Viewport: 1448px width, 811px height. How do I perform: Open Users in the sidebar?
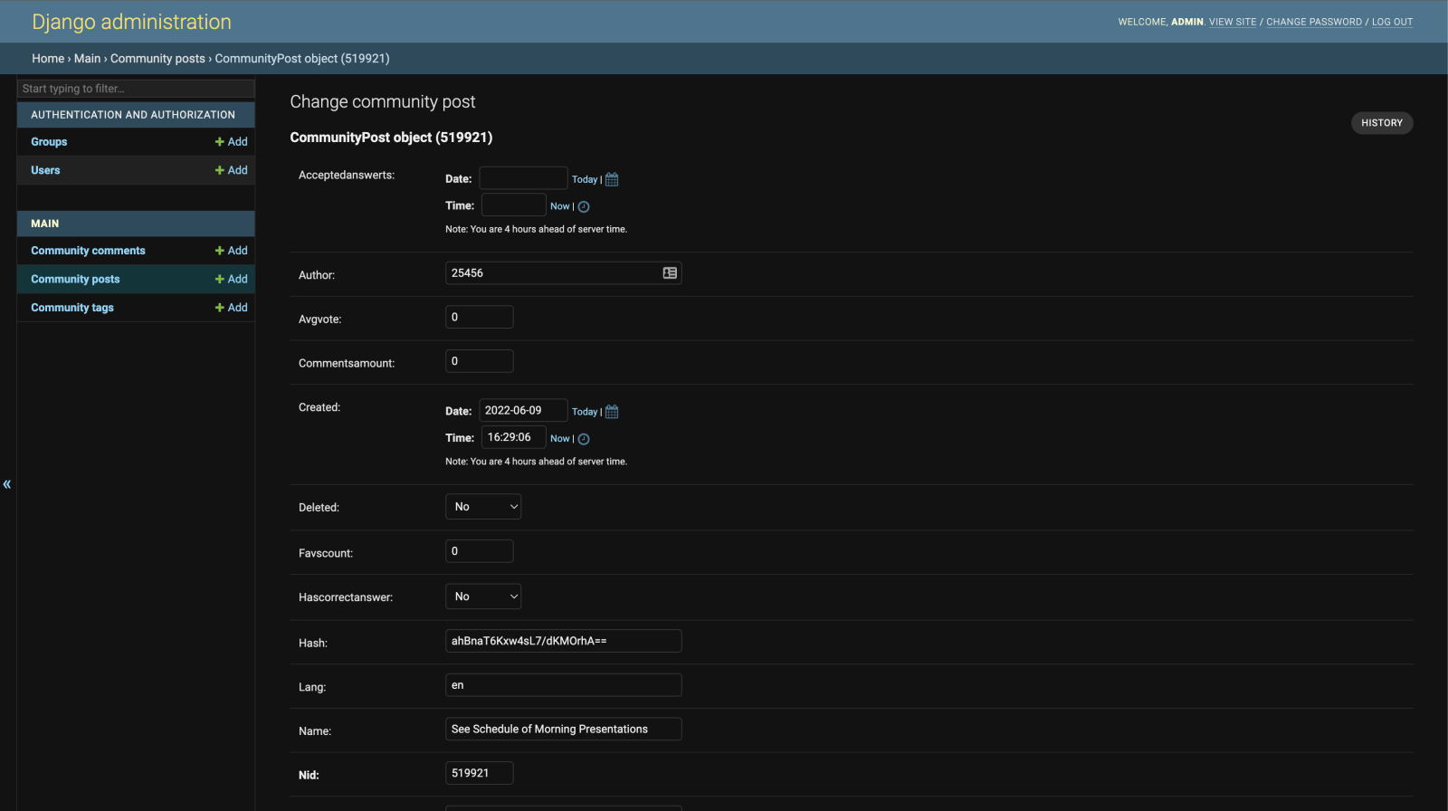click(45, 170)
